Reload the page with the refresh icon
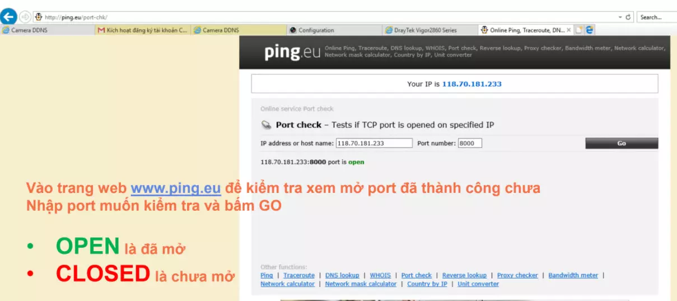The width and height of the screenshot is (677, 301). tap(628, 17)
